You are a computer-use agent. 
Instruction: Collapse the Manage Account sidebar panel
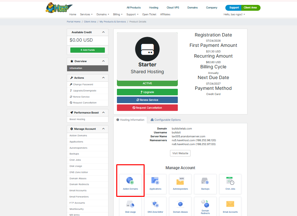104,129
